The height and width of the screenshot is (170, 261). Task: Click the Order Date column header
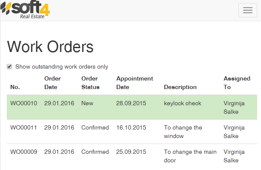point(52,83)
